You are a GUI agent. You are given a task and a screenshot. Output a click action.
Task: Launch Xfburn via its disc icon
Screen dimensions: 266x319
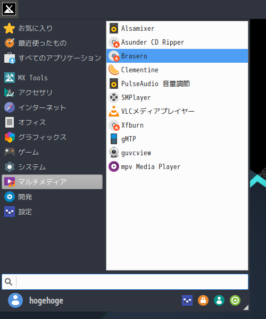click(x=114, y=125)
